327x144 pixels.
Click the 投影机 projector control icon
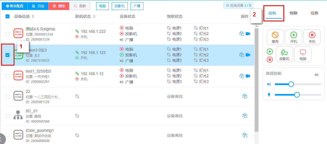pos(284,54)
